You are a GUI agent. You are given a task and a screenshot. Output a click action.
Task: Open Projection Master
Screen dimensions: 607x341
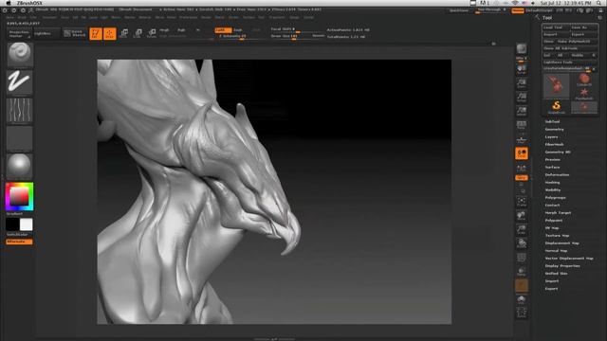pyautogui.click(x=19, y=34)
